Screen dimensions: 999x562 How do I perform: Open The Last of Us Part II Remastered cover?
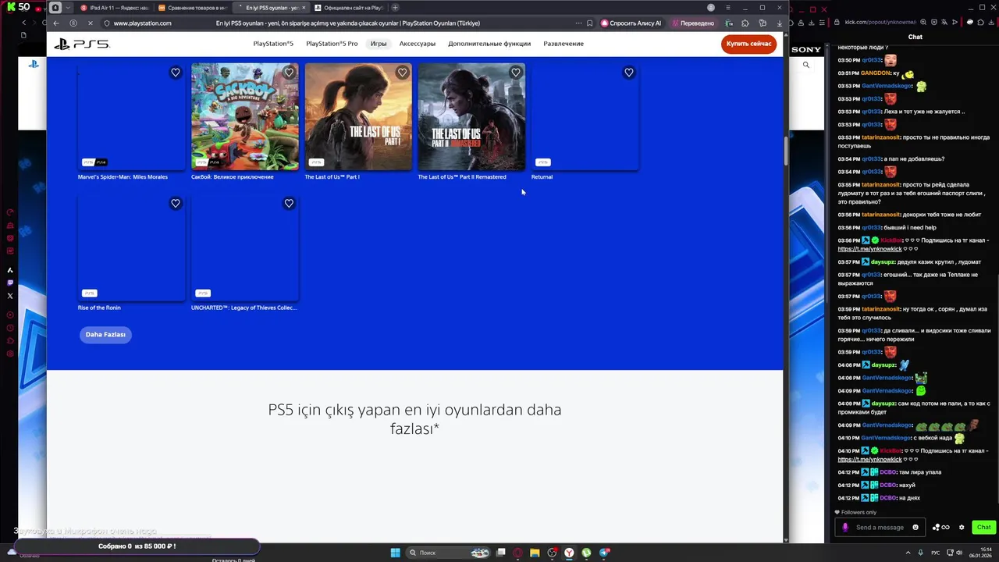[471, 117]
